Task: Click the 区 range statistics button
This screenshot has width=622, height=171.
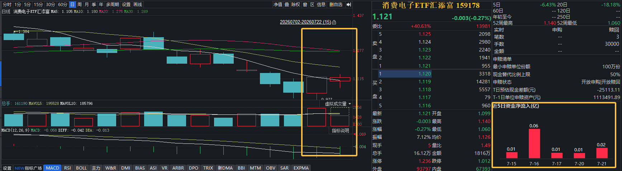Action: [x=312, y=4]
